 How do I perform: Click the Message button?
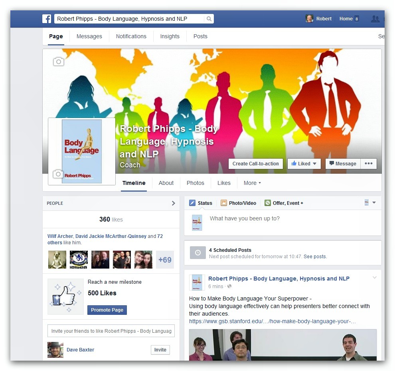343,163
